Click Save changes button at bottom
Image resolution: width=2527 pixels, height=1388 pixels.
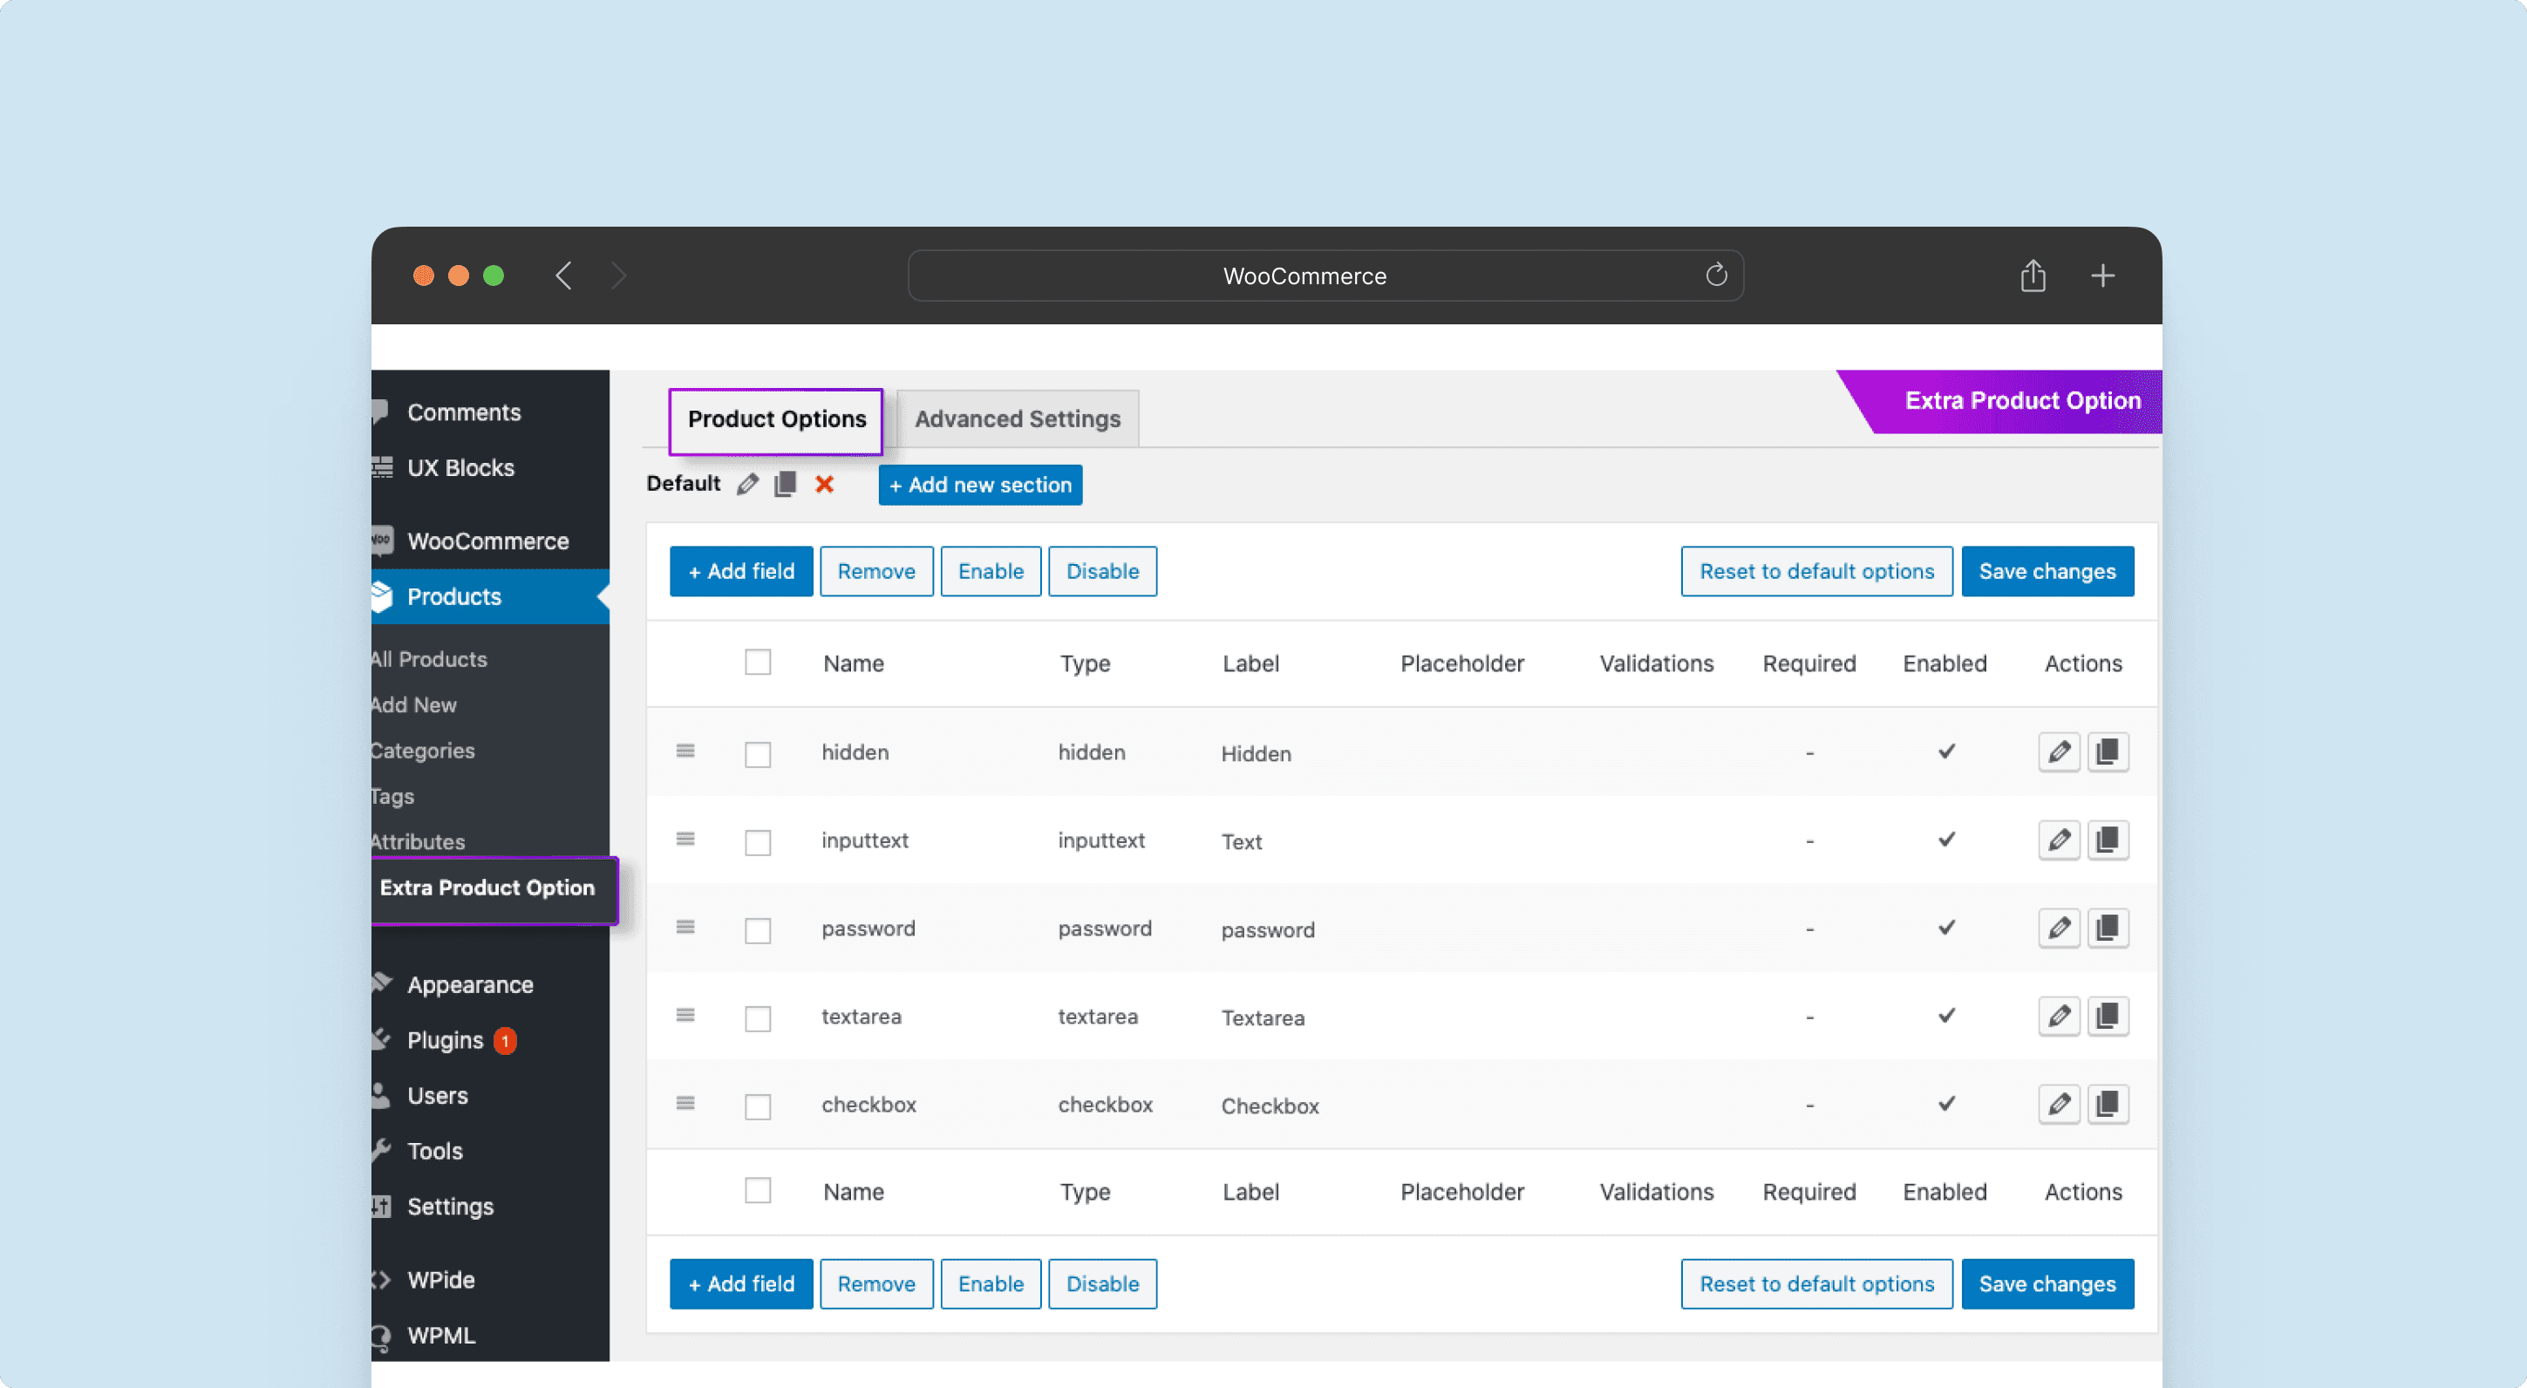click(2047, 1283)
